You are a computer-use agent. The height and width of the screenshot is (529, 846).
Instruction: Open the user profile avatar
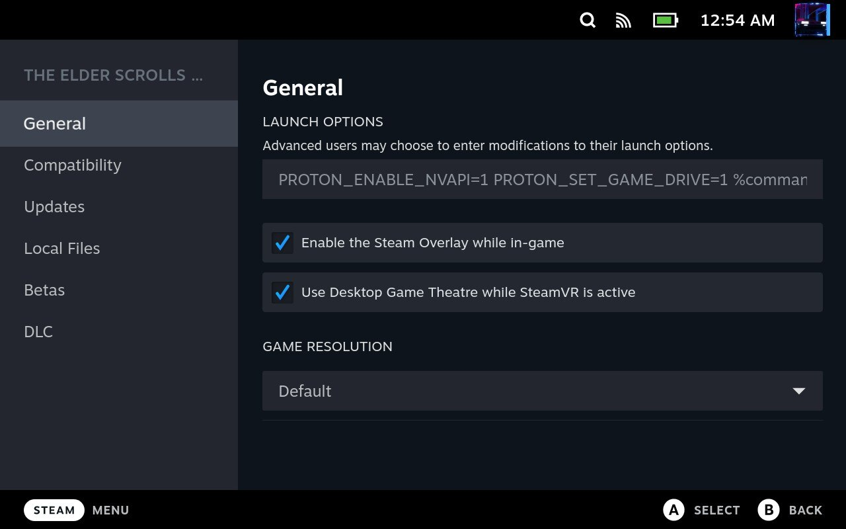(812, 20)
